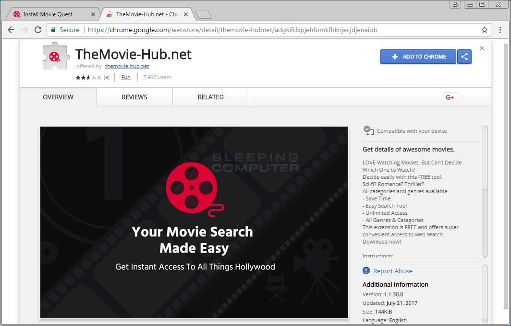Click the '- Unlimited Access' line

pyautogui.click(x=385, y=213)
